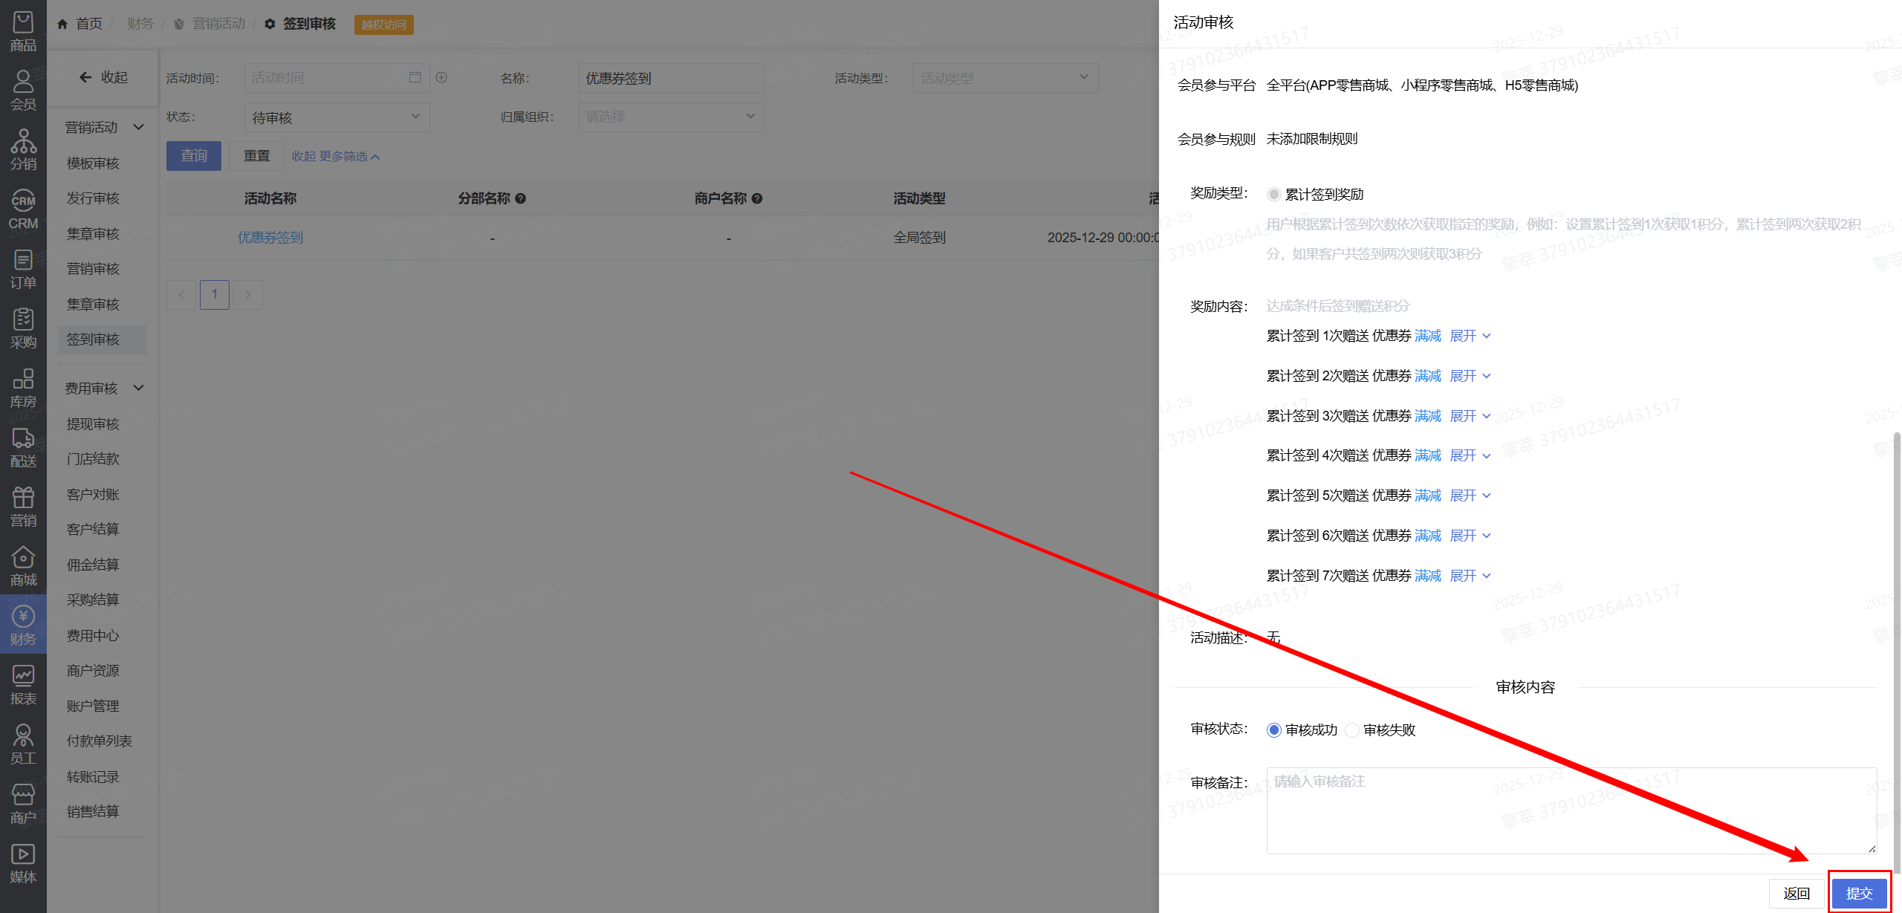Image resolution: width=1902 pixels, height=913 pixels.
Task: Open the 商品 products sidebar icon
Action: click(x=23, y=31)
